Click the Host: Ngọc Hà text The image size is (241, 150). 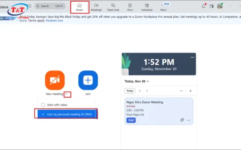click(x=135, y=115)
